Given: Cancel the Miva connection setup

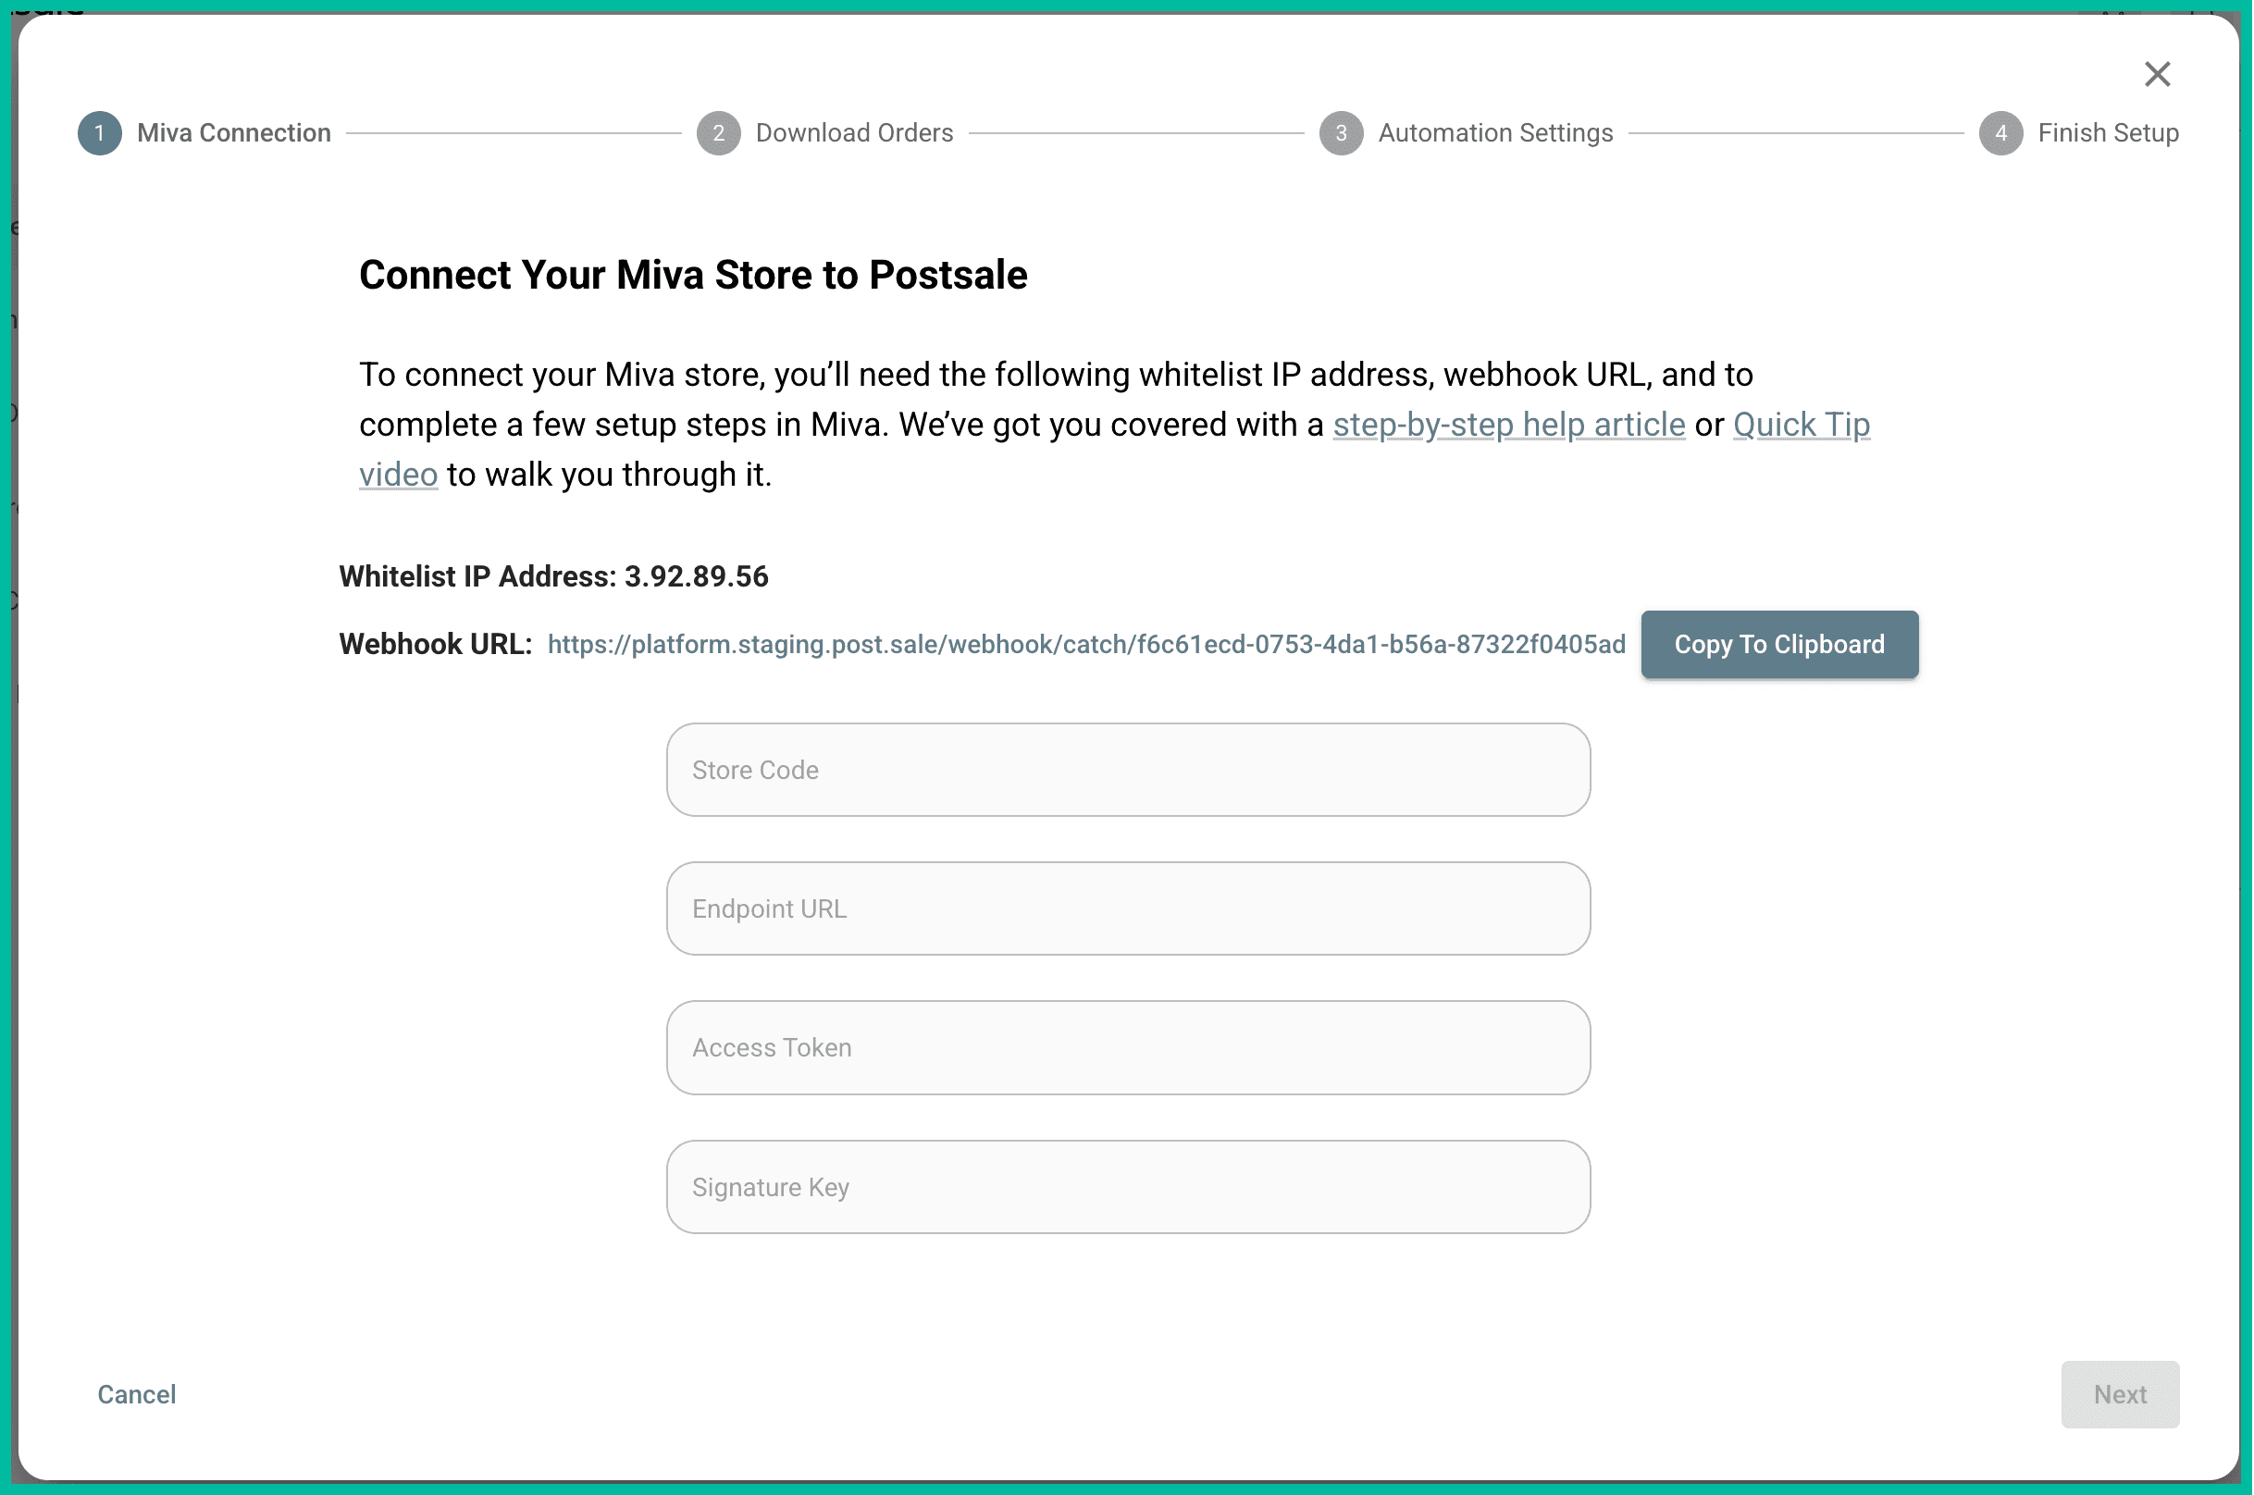Looking at the screenshot, I should [x=135, y=1394].
